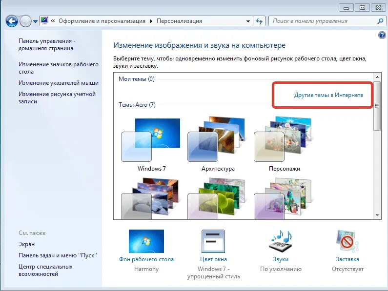Select the Персонажи theme thumbnail
Viewport: 388px width, 291px height.
pos(284,139)
